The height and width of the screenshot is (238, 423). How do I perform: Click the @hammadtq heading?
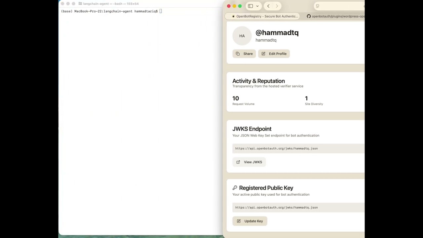(x=277, y=32)
